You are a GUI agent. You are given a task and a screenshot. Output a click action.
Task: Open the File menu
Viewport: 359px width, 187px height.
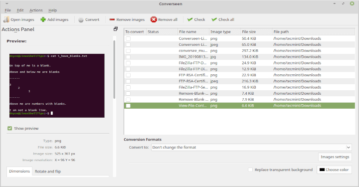(x=8, y=10)
